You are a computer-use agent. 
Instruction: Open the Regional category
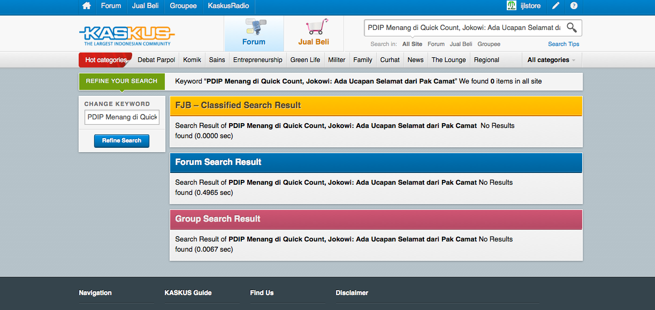486,60
